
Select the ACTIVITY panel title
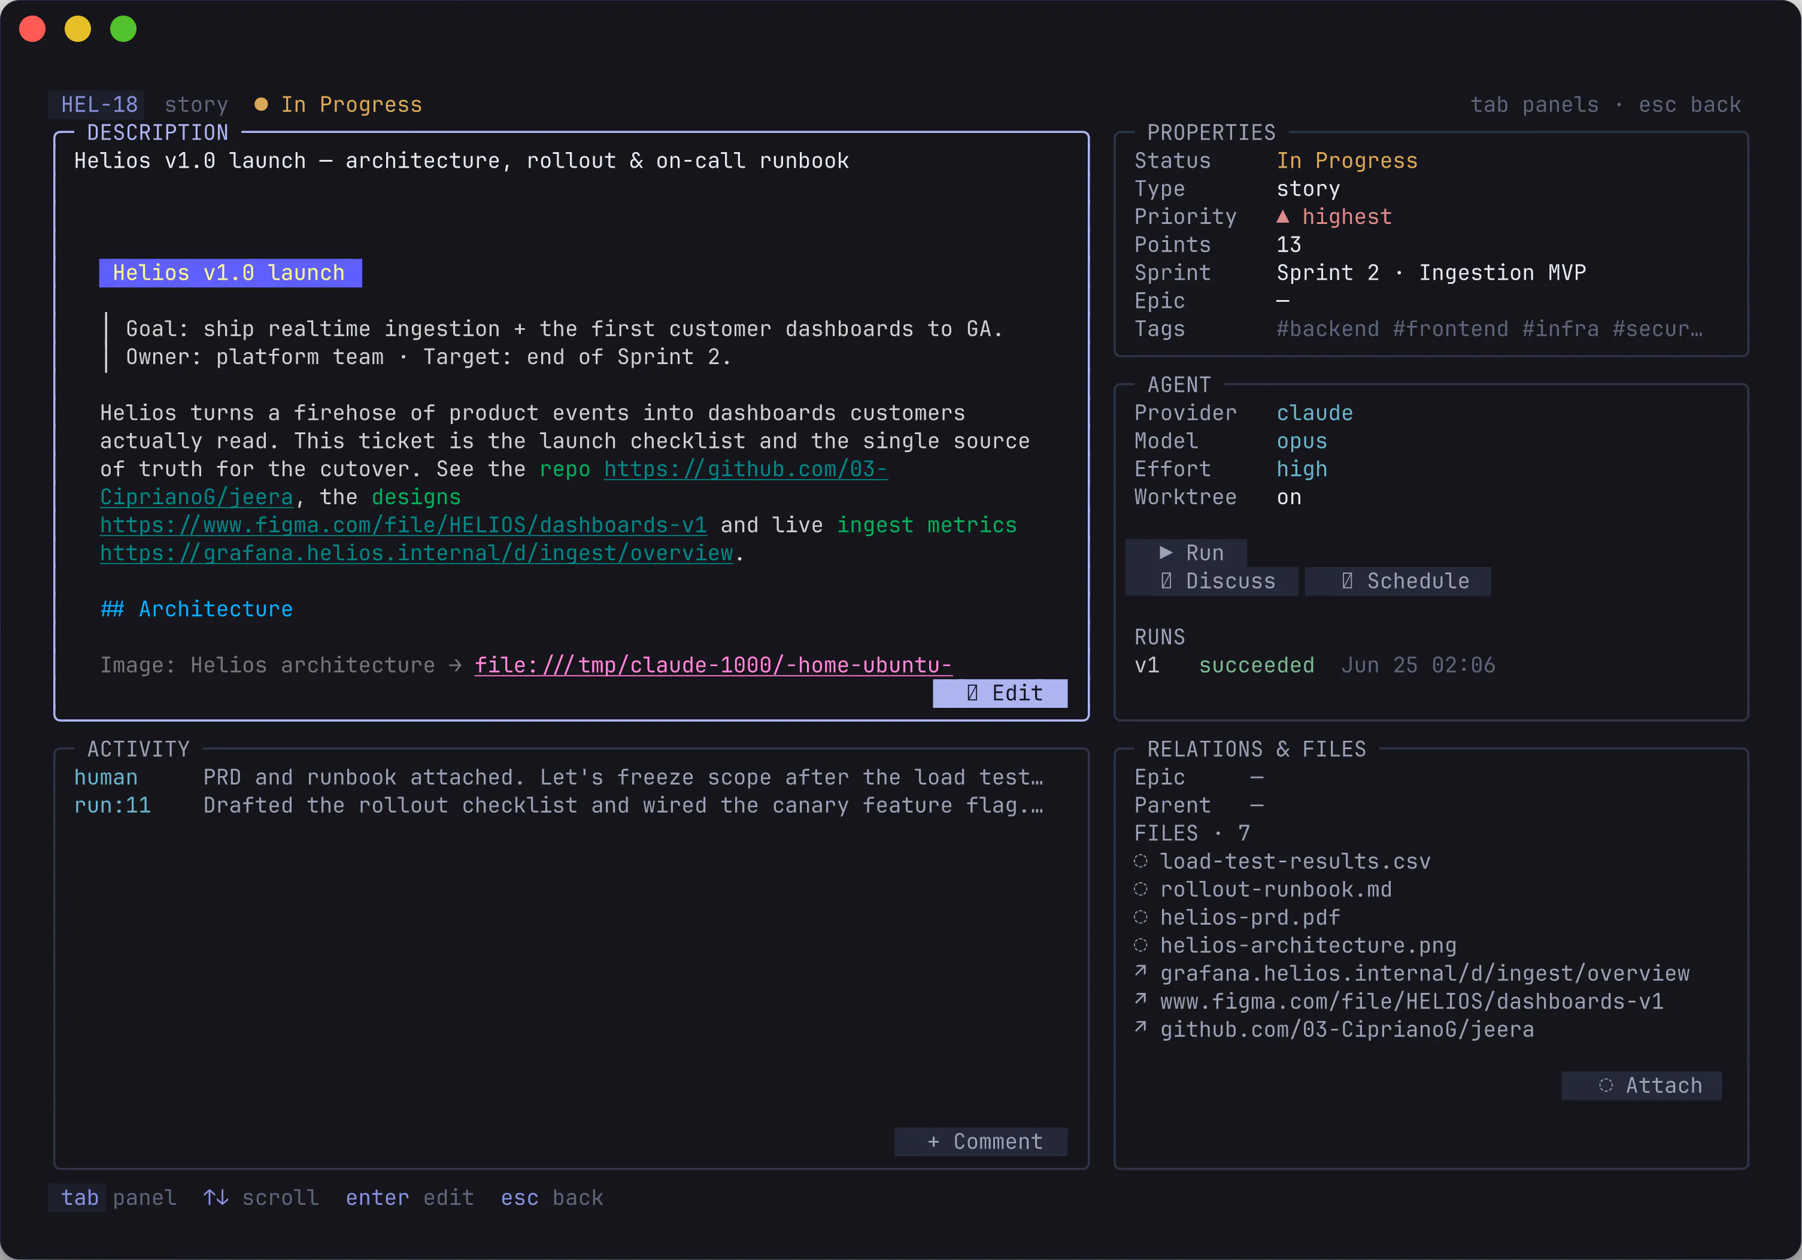pyautogui.click(x=138, y=749)
